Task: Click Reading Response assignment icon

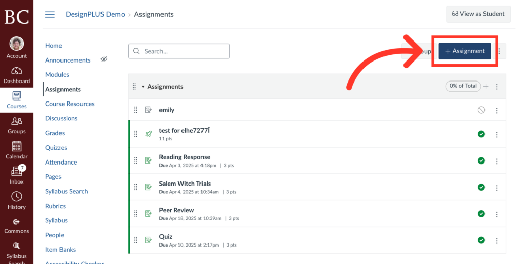Action: point(148,160)
